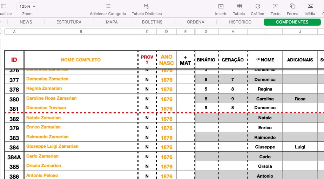
Task: Select the ID cell 384A
Action: [14, 157]
